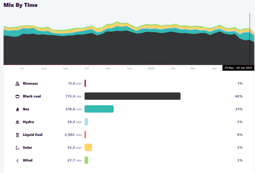The width and height of the screenshot is (255, 173).
Task: Click the Liquid Fuel canister icon
Action: pos(17,135)
